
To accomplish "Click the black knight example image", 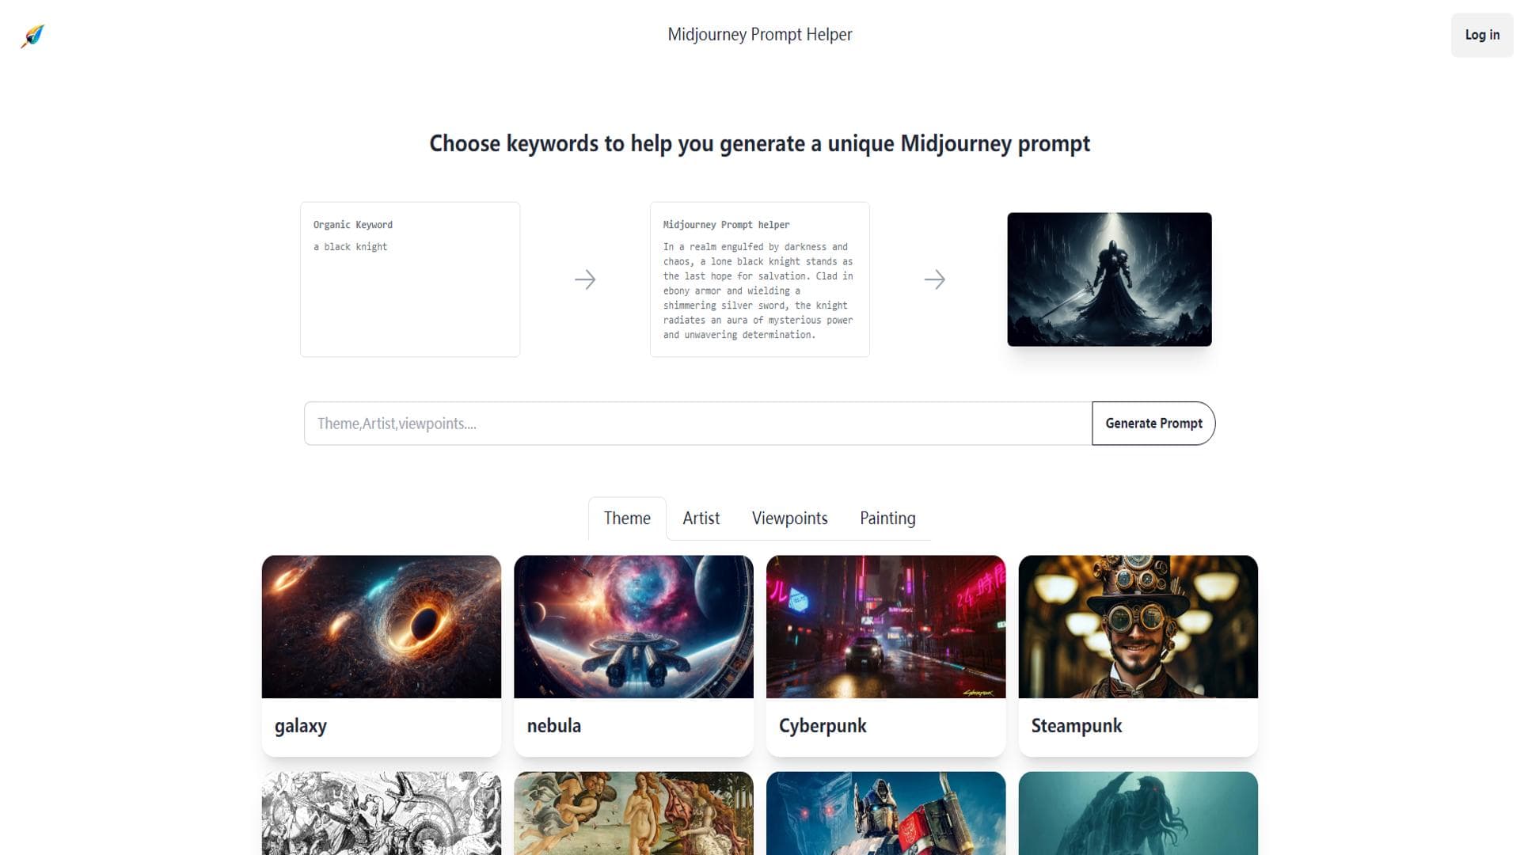I will 1109,279.
